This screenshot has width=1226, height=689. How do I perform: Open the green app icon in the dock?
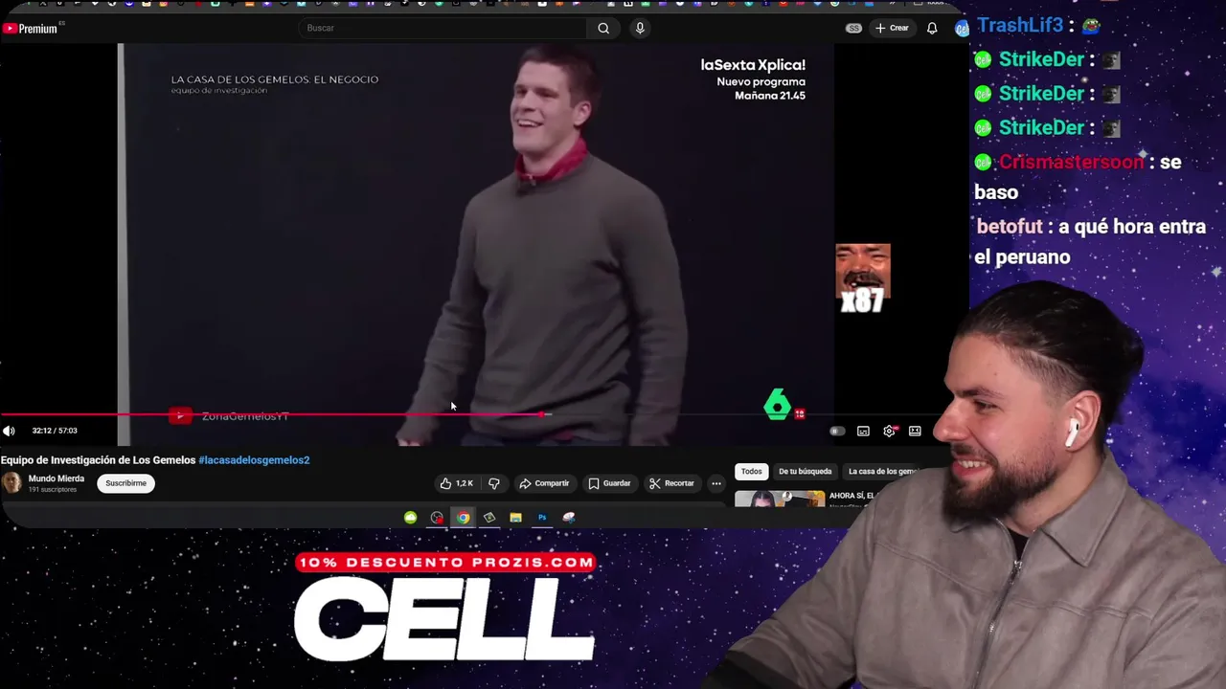(x=411, y=518)
